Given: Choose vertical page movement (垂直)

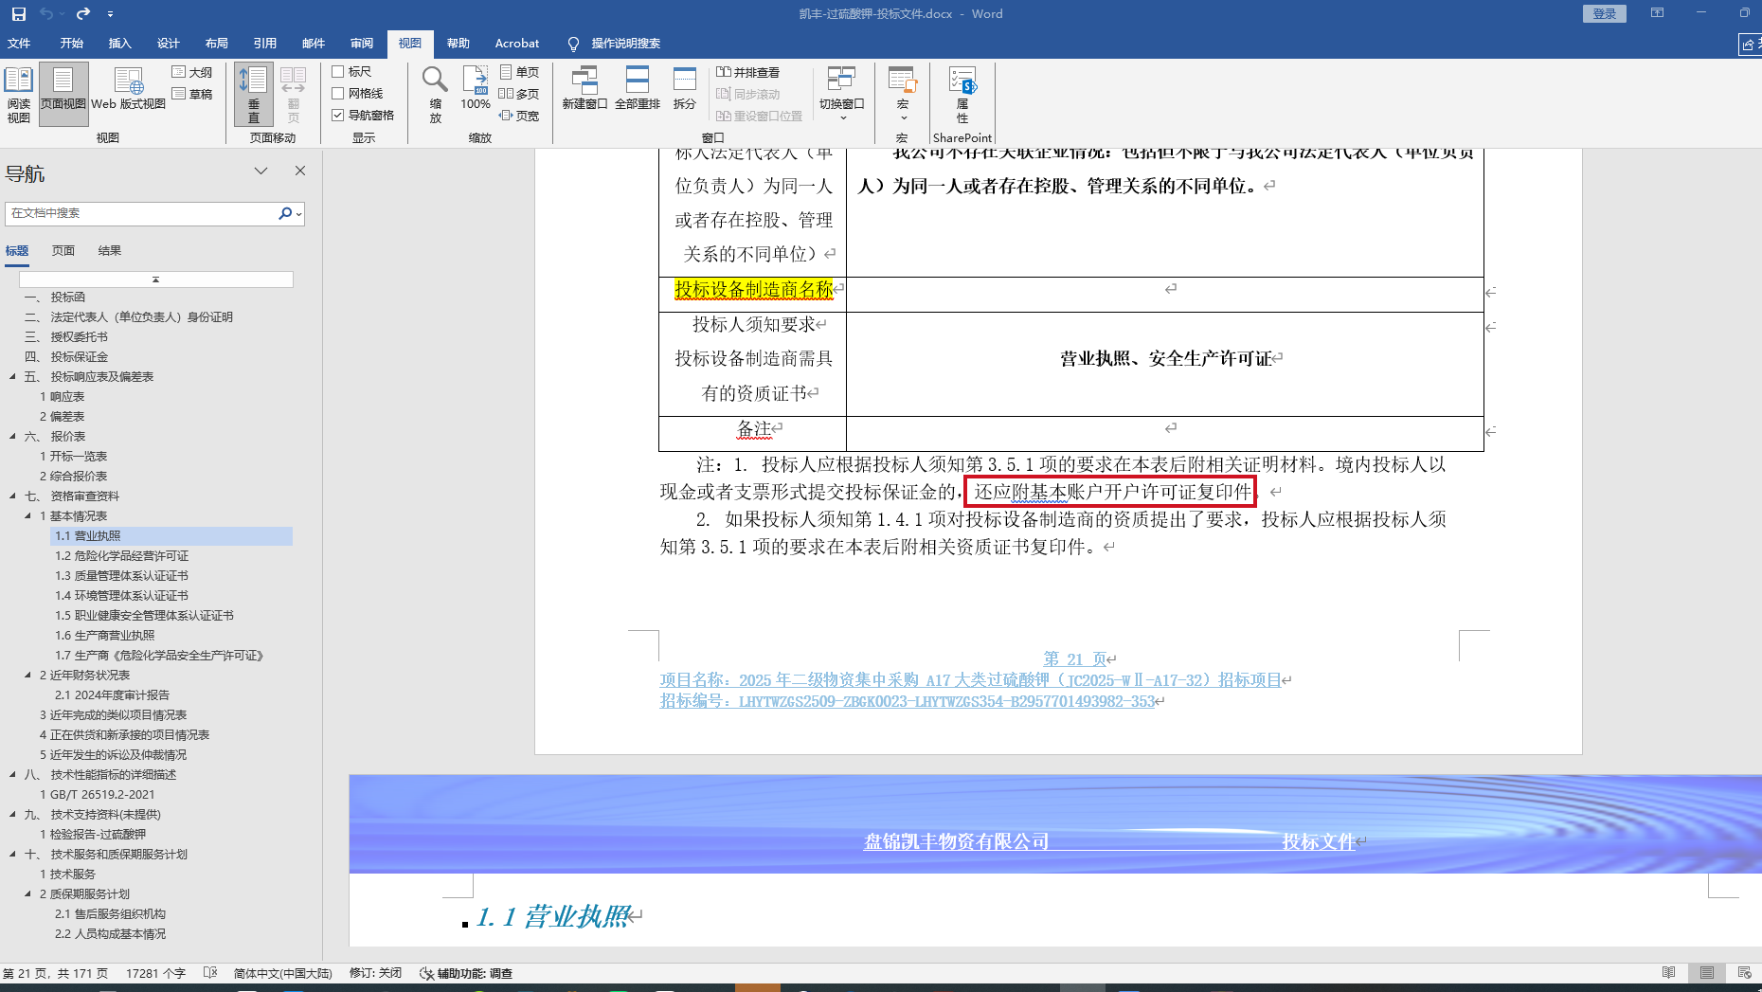Looking at the screenshot, I should (254, 95).
